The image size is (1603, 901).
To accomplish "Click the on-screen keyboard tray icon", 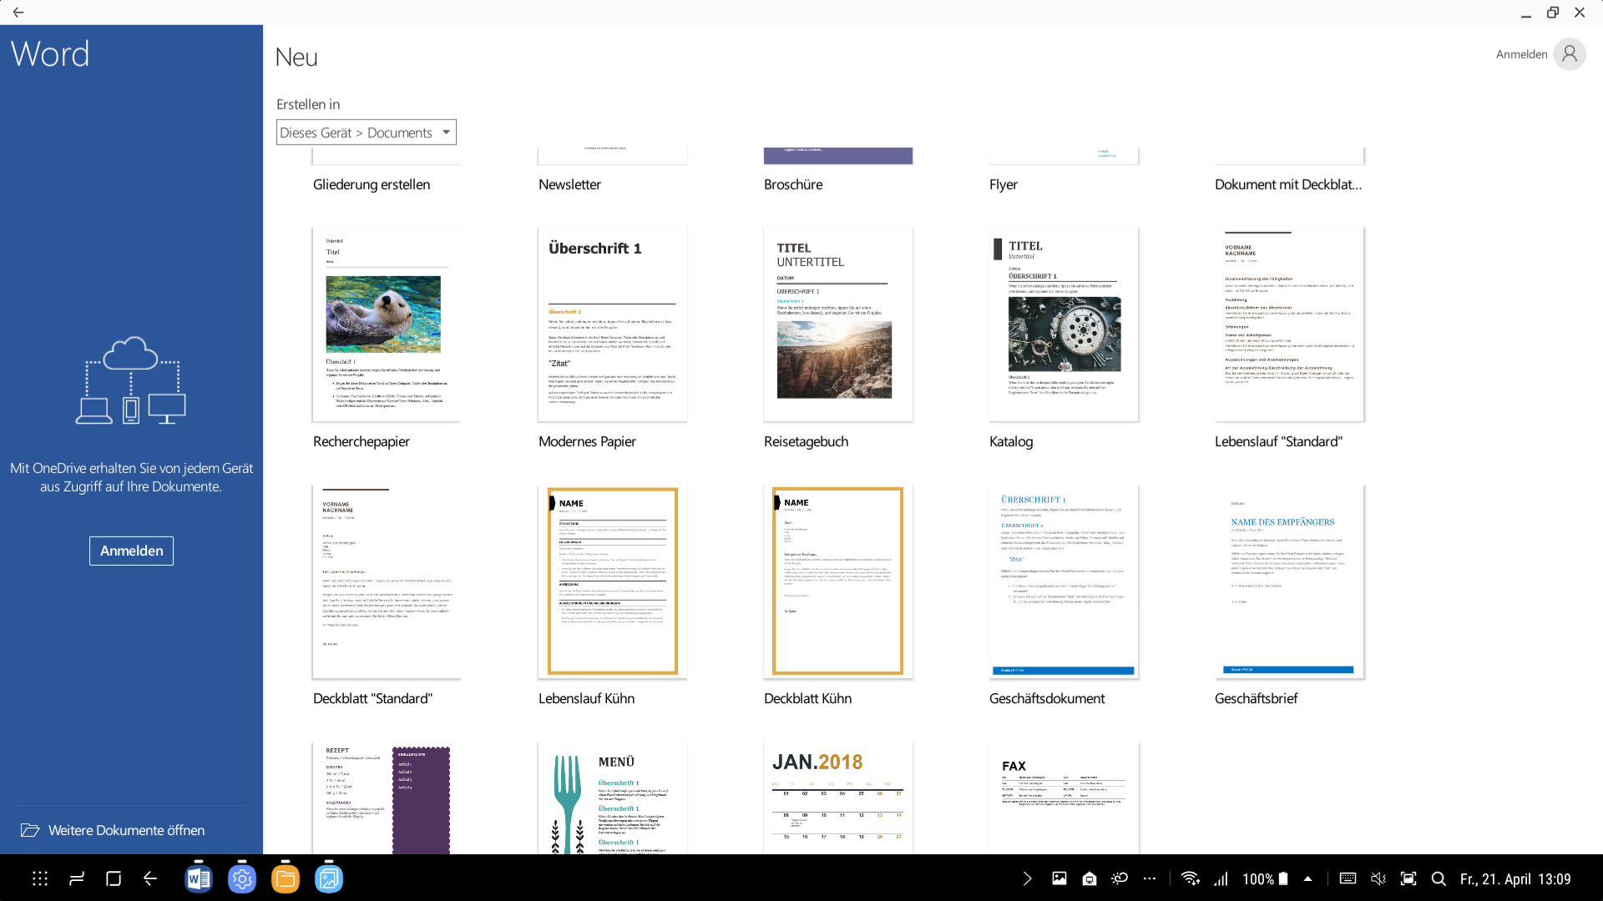I will (1348, 878).
